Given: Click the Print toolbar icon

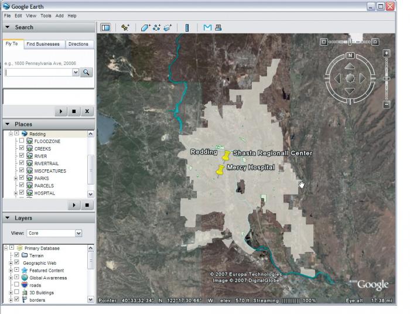Looking at the screenshot, I should click(x=218, y=28).
